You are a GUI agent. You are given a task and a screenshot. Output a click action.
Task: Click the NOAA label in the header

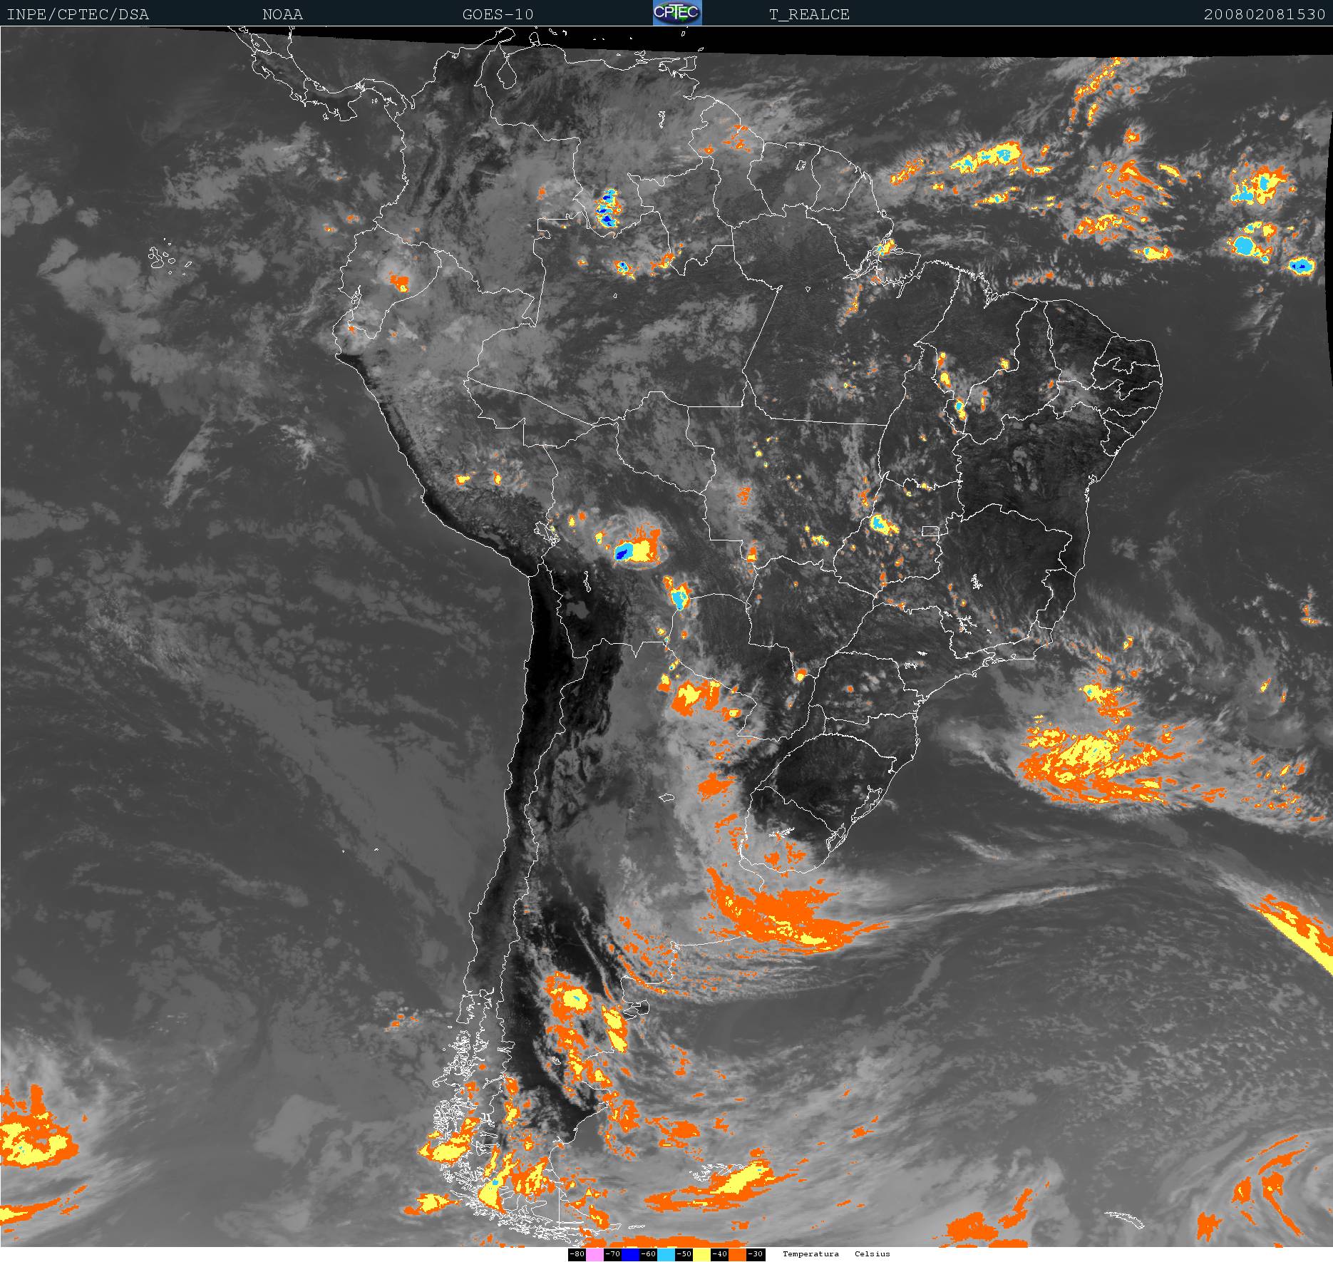click(282, 14)
